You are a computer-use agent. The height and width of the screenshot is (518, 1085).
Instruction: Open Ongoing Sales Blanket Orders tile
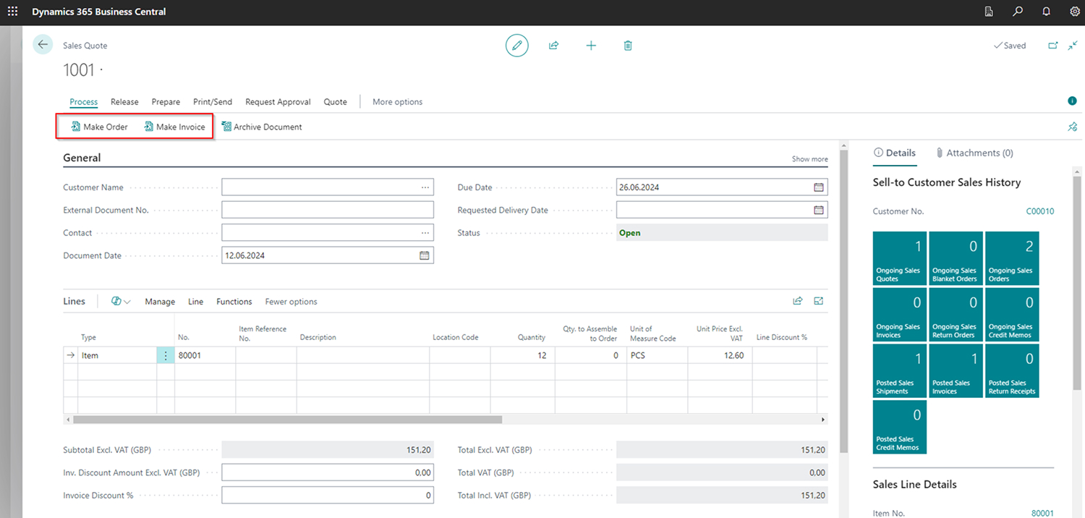pyautogui.click(x=956, y=258)
